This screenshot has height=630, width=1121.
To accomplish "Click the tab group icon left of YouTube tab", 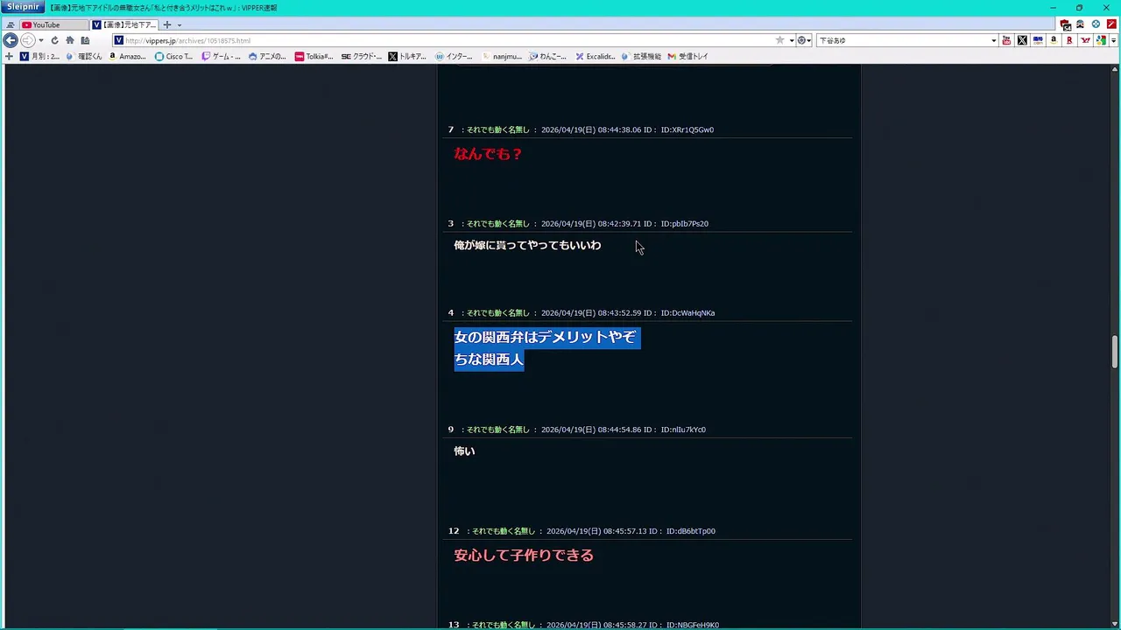I will click(11, 25).
